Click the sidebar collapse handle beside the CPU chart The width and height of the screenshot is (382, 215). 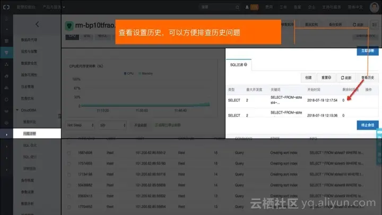point(59,116)
